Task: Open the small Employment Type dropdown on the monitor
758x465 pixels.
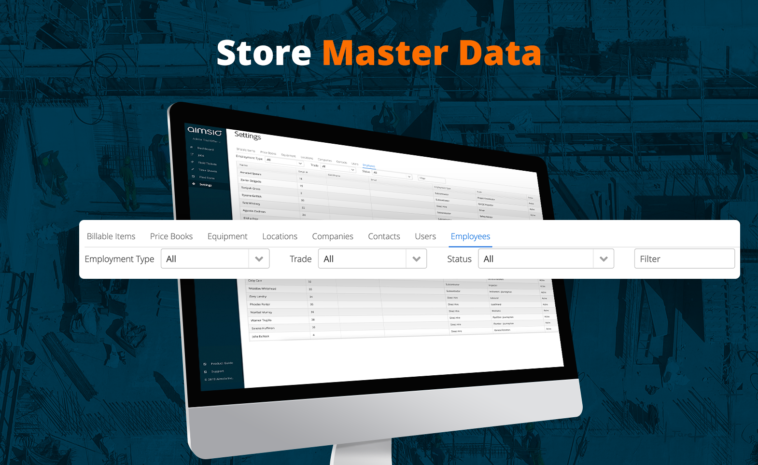Action: tap(284, 162)
